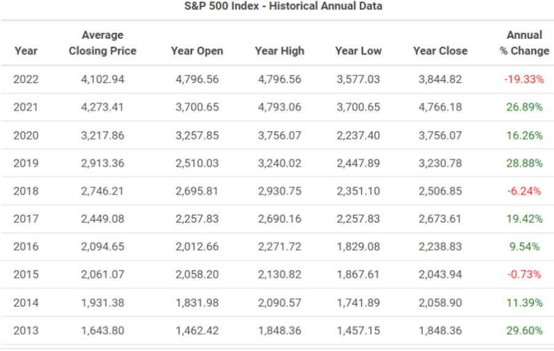Click the 2019 average closing price 2,913.36
Screen dimensions: 554x351
point(102,163)
